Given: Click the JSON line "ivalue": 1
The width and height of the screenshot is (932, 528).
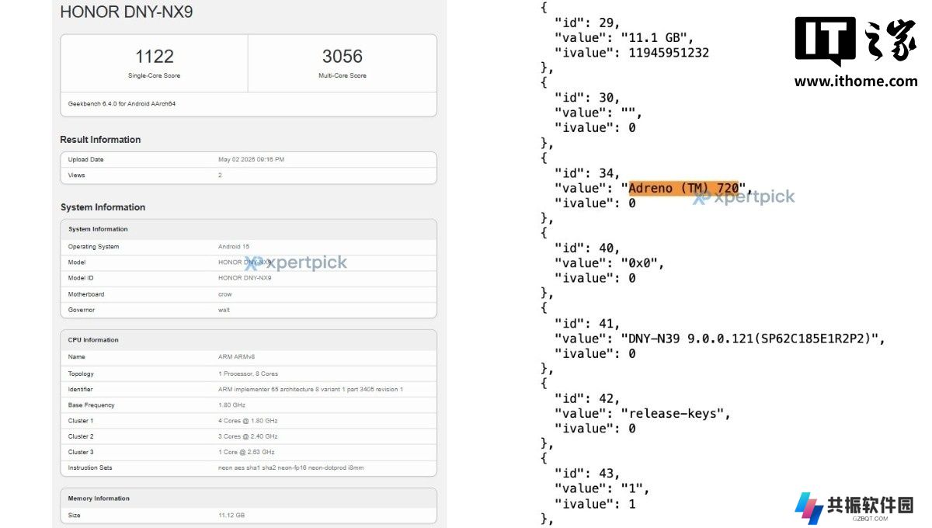Looking at the screenshot, I should pyautogui.click(x=595, y=504).
